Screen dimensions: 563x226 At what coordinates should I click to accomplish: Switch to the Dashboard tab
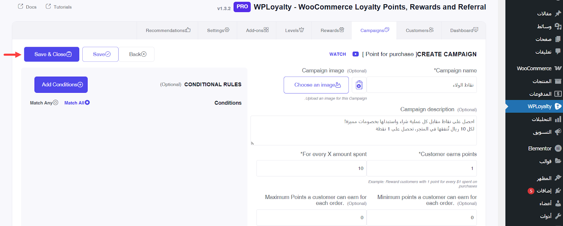464,31
